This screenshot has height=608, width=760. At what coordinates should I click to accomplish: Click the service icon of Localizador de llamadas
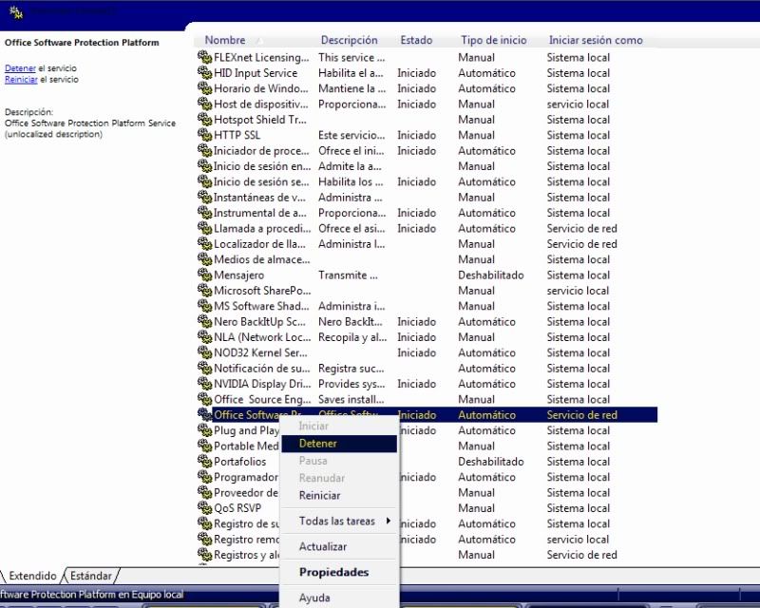click(x=204, y=243)
